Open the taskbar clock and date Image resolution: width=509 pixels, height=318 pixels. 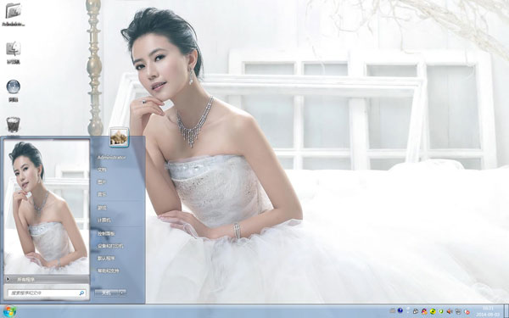(488, 311)
